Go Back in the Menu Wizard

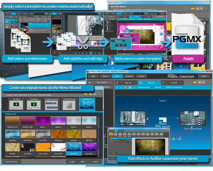point(72,162)
